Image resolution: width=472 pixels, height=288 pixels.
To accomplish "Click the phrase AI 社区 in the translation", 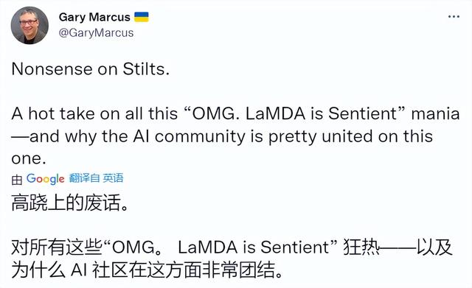I will [x=100, y=270].
